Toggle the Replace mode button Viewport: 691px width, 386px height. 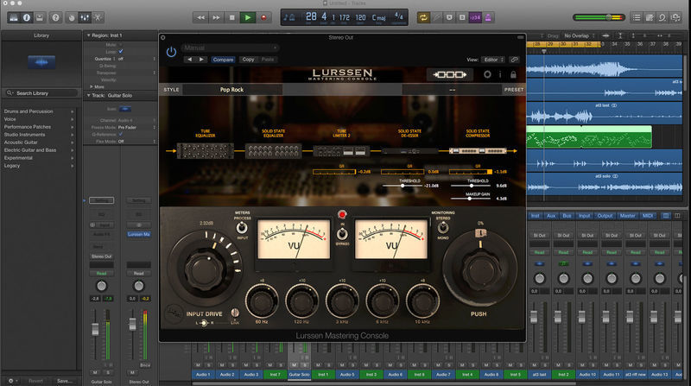click(x=436, y=17)
